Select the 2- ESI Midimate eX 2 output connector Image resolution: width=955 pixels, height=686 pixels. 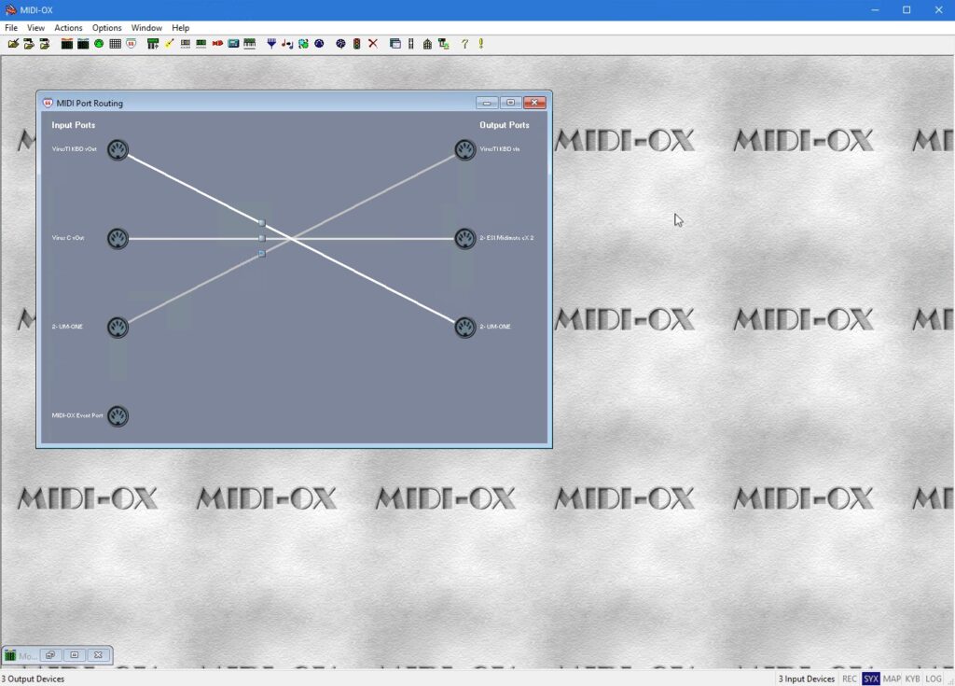pyautogui.click(x=464, y=238)
